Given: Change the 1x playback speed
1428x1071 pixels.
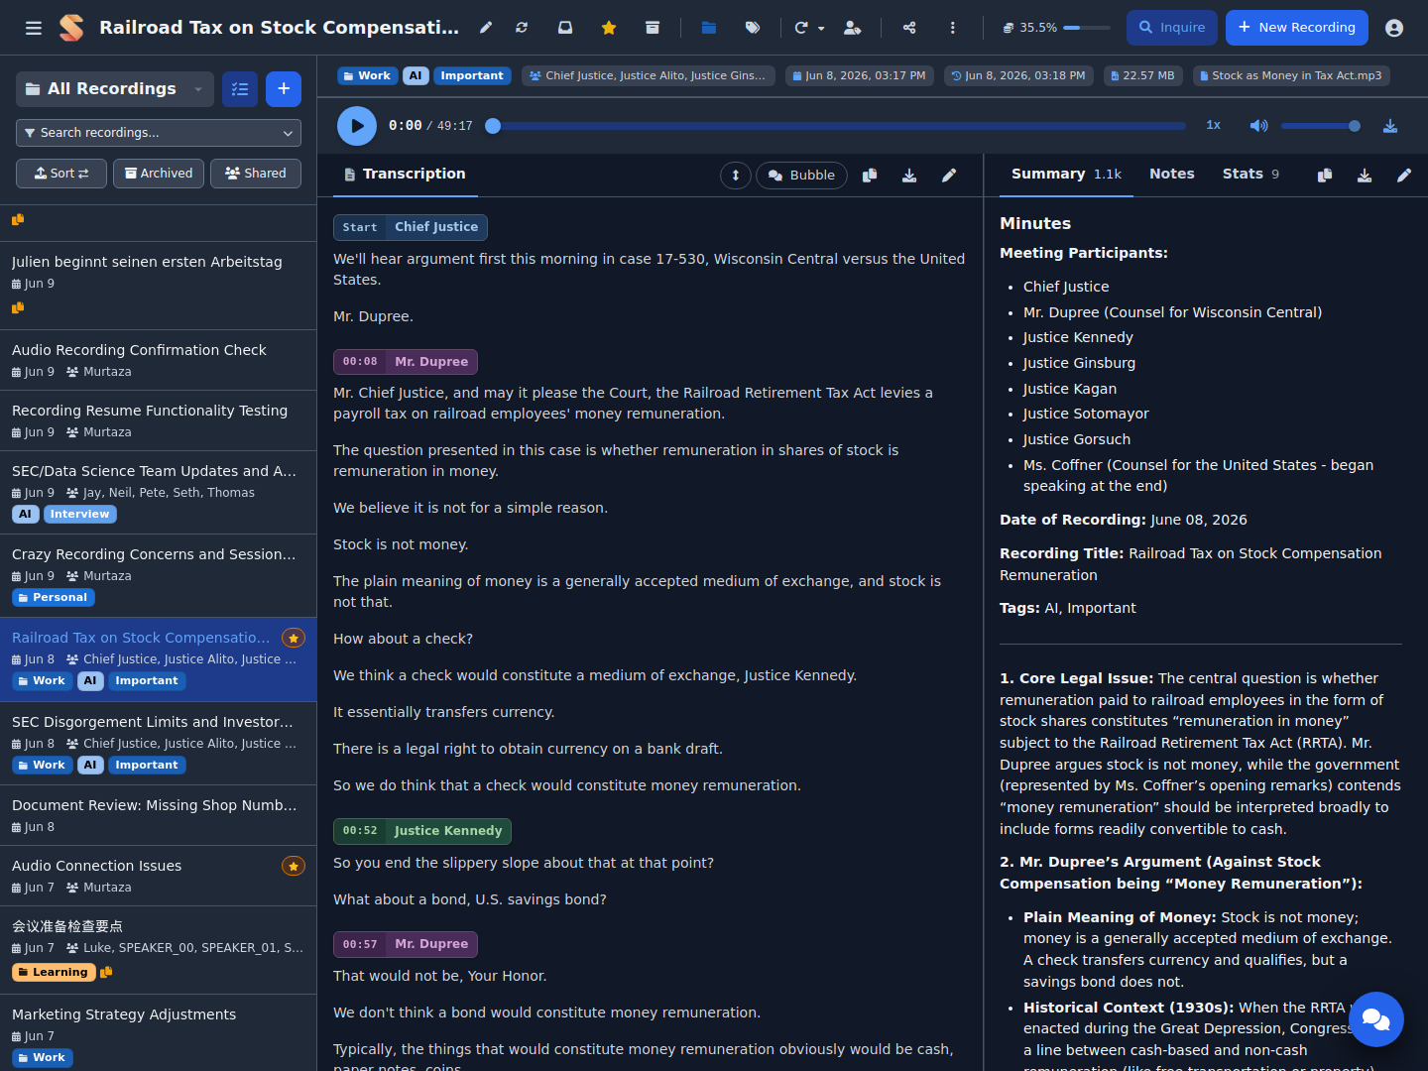Looking at the screenshot, I should point(1213,126).
